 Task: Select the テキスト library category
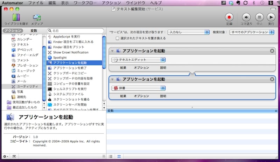(20, 44)
